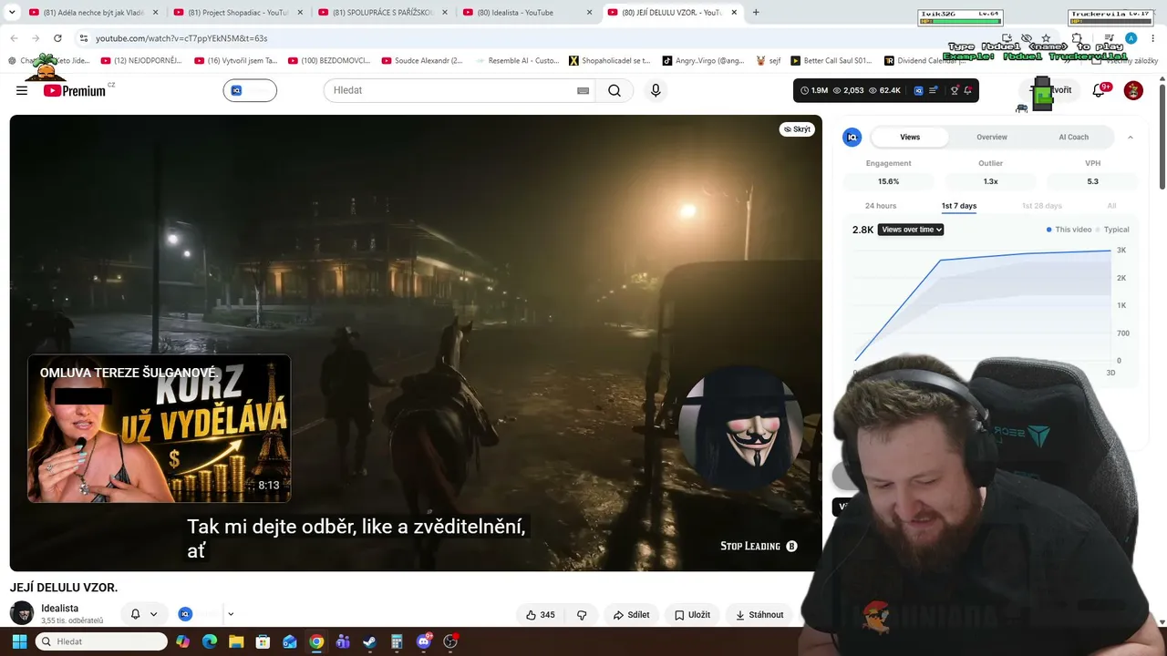Open Copilot from the taskbar
The width and height of the screenshot is (1167, 656).
coord(183,641)
